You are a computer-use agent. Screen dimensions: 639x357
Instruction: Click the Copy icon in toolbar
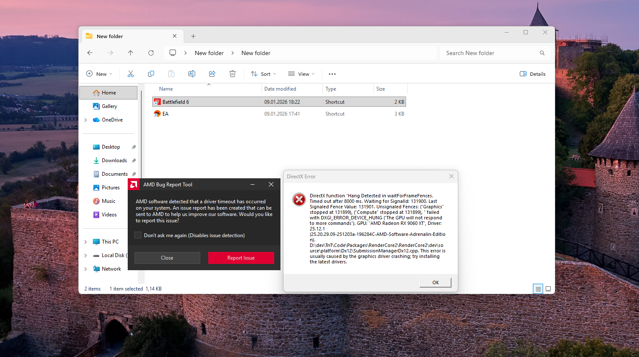click(151, 74)
